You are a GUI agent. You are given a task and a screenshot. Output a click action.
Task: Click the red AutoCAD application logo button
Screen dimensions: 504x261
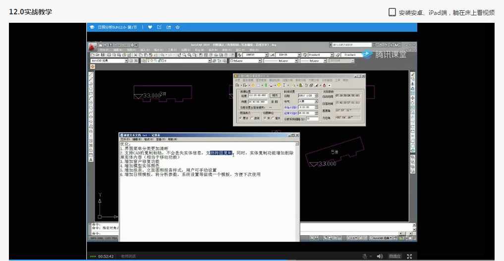pyautogui.click(x=92, y=47)
